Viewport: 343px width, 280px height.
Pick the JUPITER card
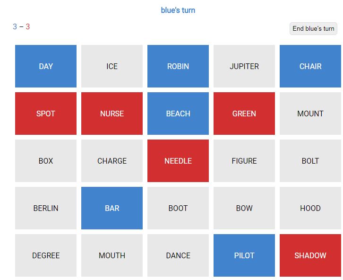coord(244,66)
